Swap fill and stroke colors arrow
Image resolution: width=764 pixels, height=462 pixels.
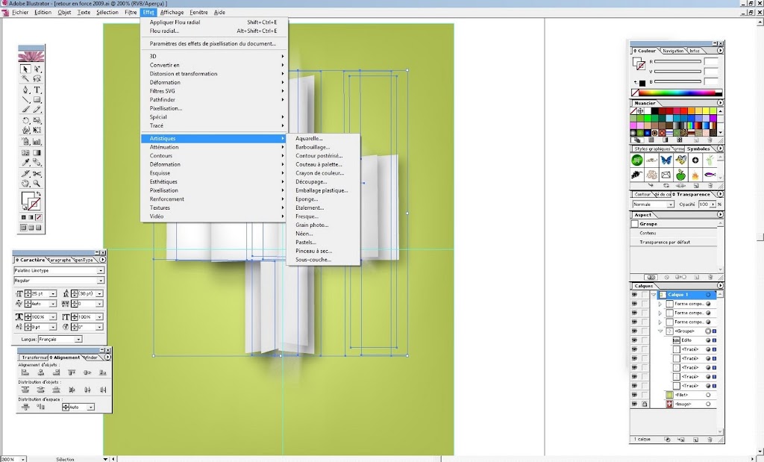tap(39, 194)
